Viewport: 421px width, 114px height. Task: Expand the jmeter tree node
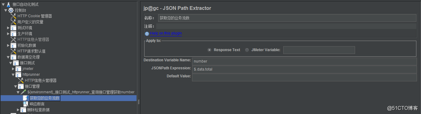13,69
